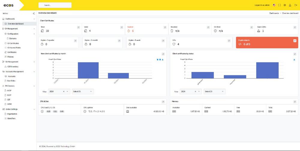Click the logout icon in header
Screen dimensions: 300x151
(296, 5)
